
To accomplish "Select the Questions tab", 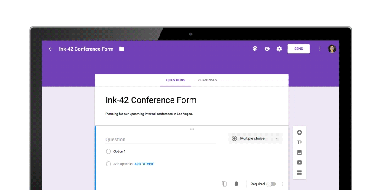I will pyautogui.click(x=176, y=80).
